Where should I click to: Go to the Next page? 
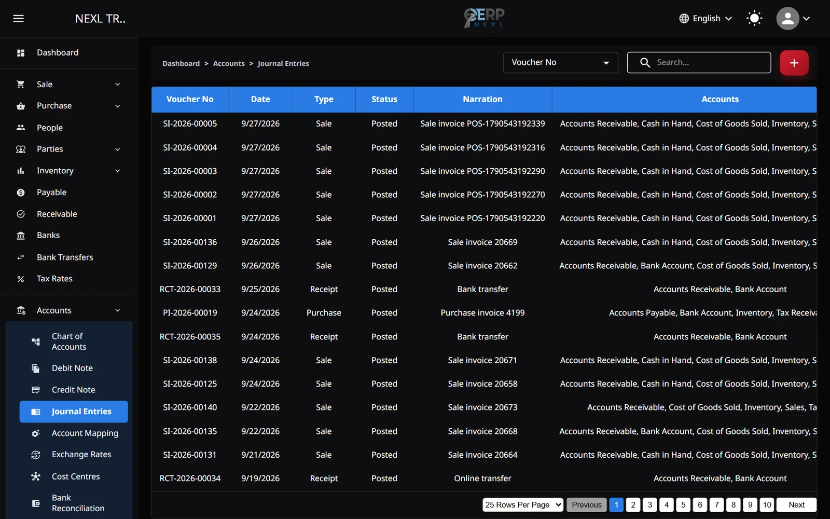(796, 505)
